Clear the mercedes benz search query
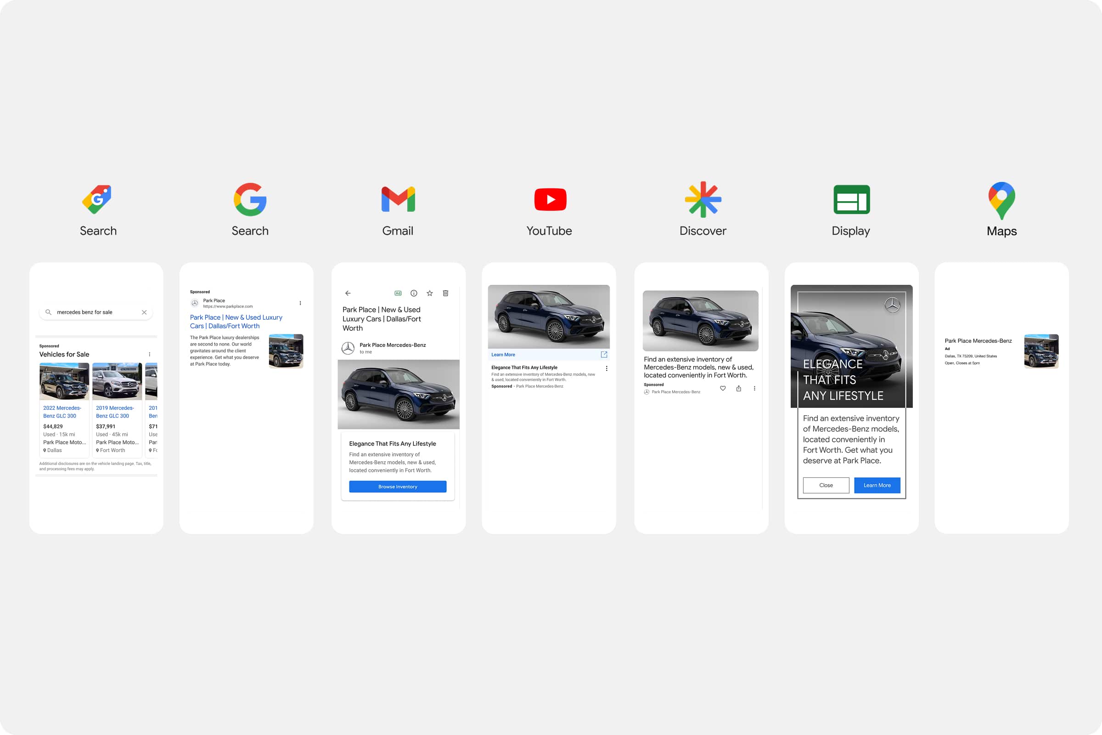This screenshot has height=735, width=1102. (x=144, y=312)
